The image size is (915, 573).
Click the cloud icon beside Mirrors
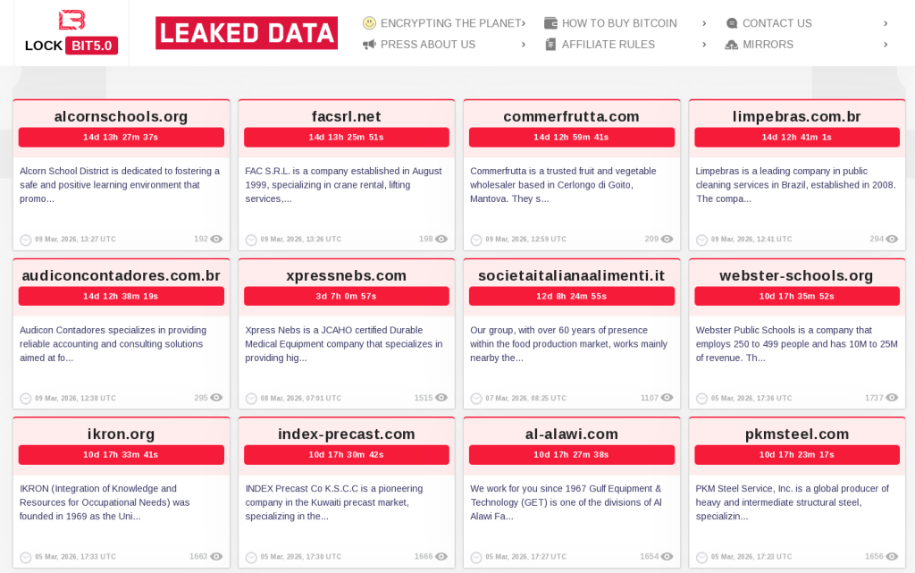pyautogui.click(x=732, y=45)
